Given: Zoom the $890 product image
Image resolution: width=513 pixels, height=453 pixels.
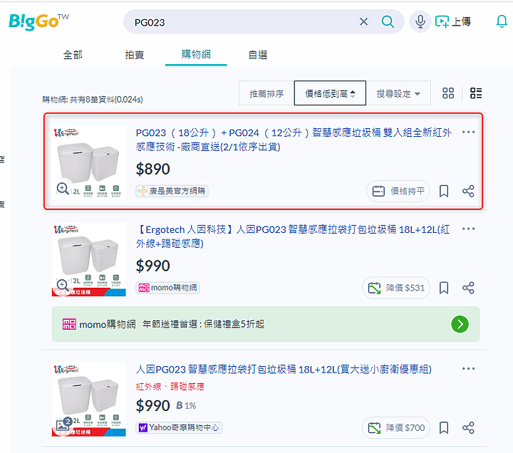Looking at the screenshot, I should coord(62,189).
